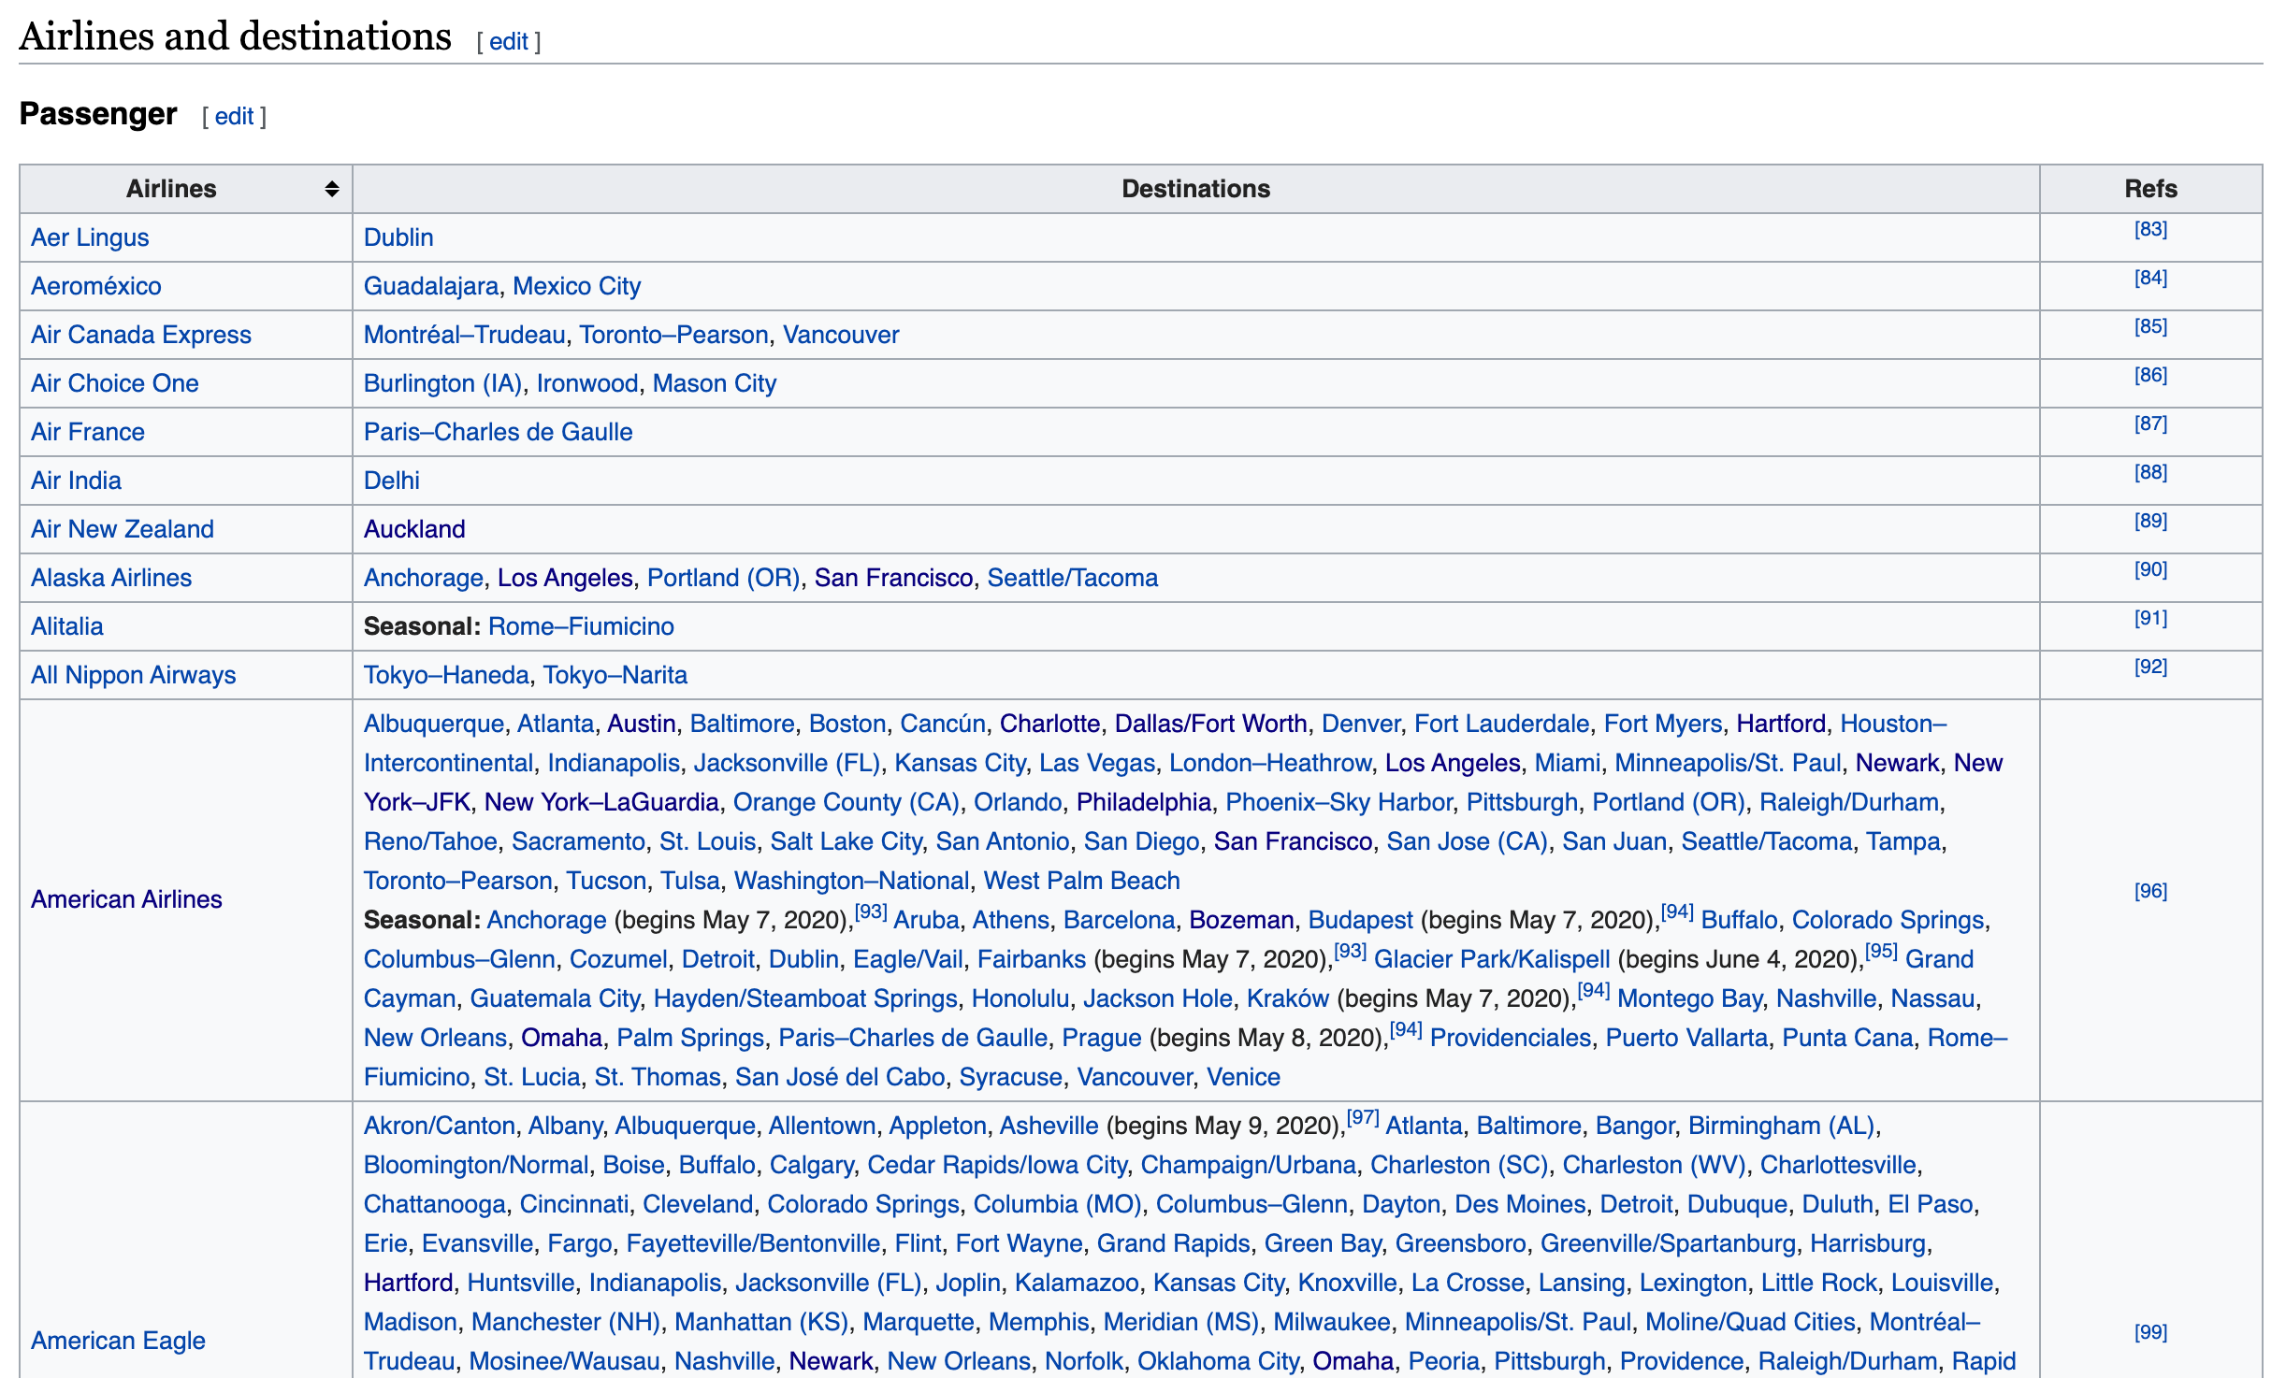Follow the Mason City destination link
2286x1378 pixels.
click(715, 383)
